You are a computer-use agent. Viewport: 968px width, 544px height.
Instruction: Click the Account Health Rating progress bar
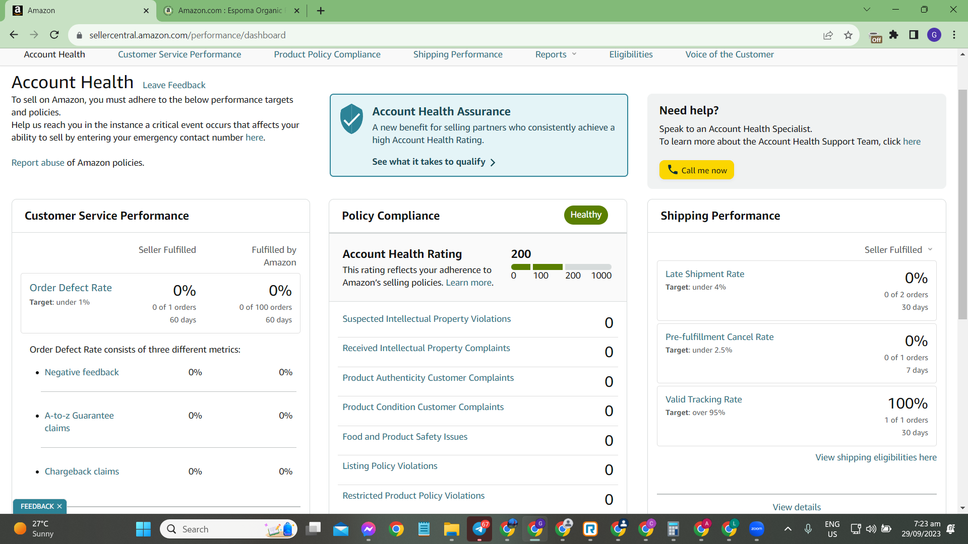click(561, 267)
